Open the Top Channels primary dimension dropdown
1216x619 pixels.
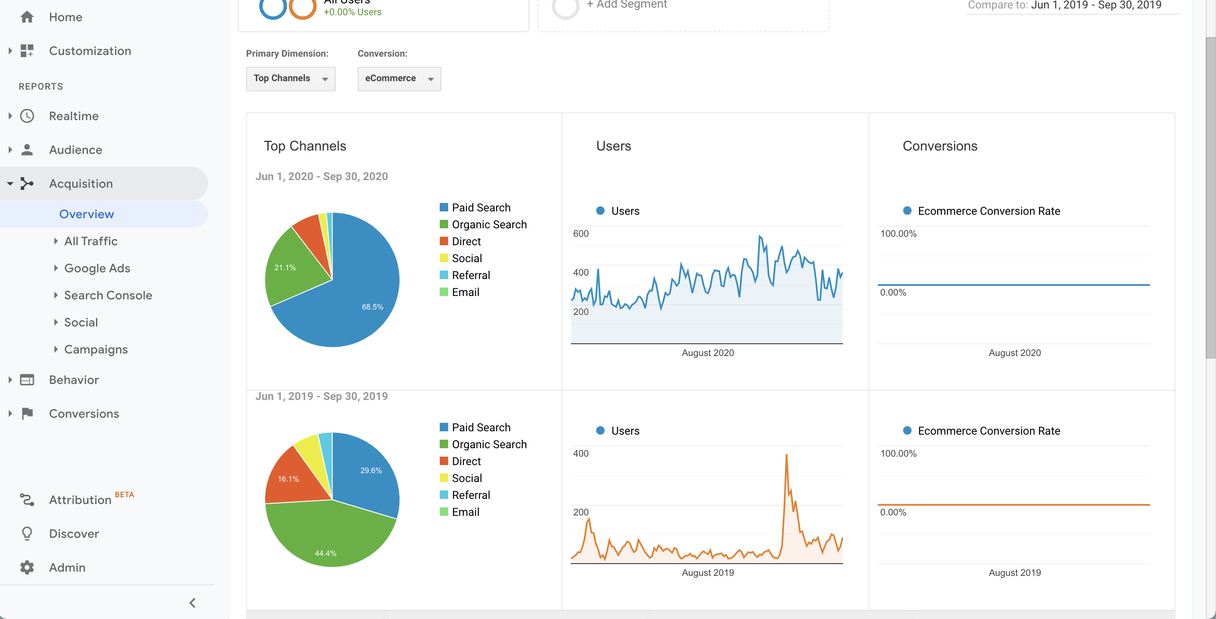[x=291, y=79]
